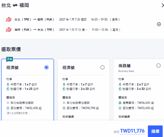The width and height of the screenshot is (164, 137).
Task: Click the 推薦 recommended badge
Action: (9, 59)
